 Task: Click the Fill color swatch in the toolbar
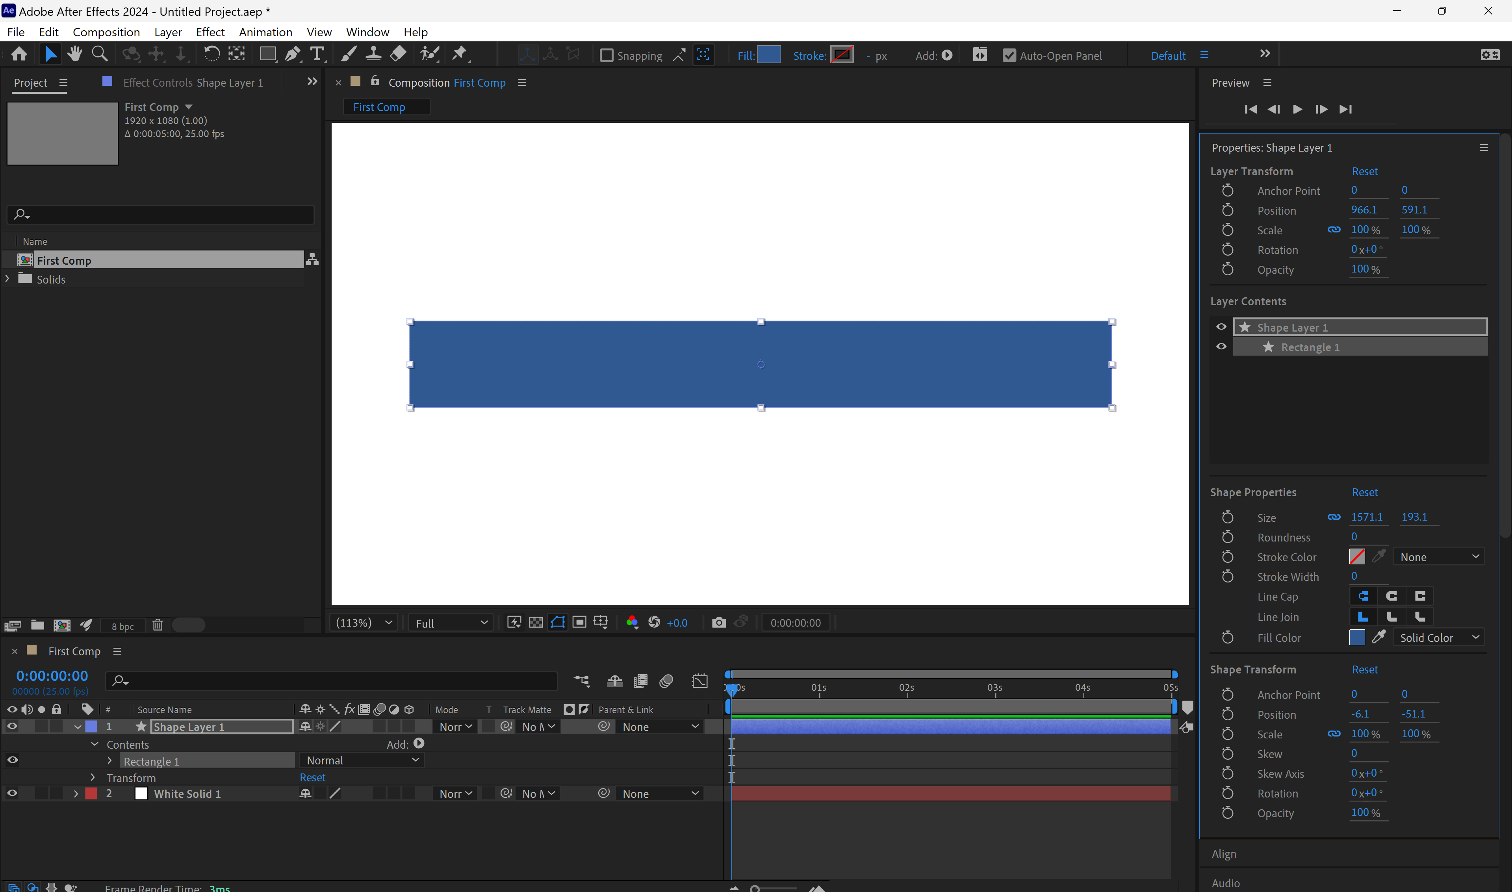tap(770, 54)
